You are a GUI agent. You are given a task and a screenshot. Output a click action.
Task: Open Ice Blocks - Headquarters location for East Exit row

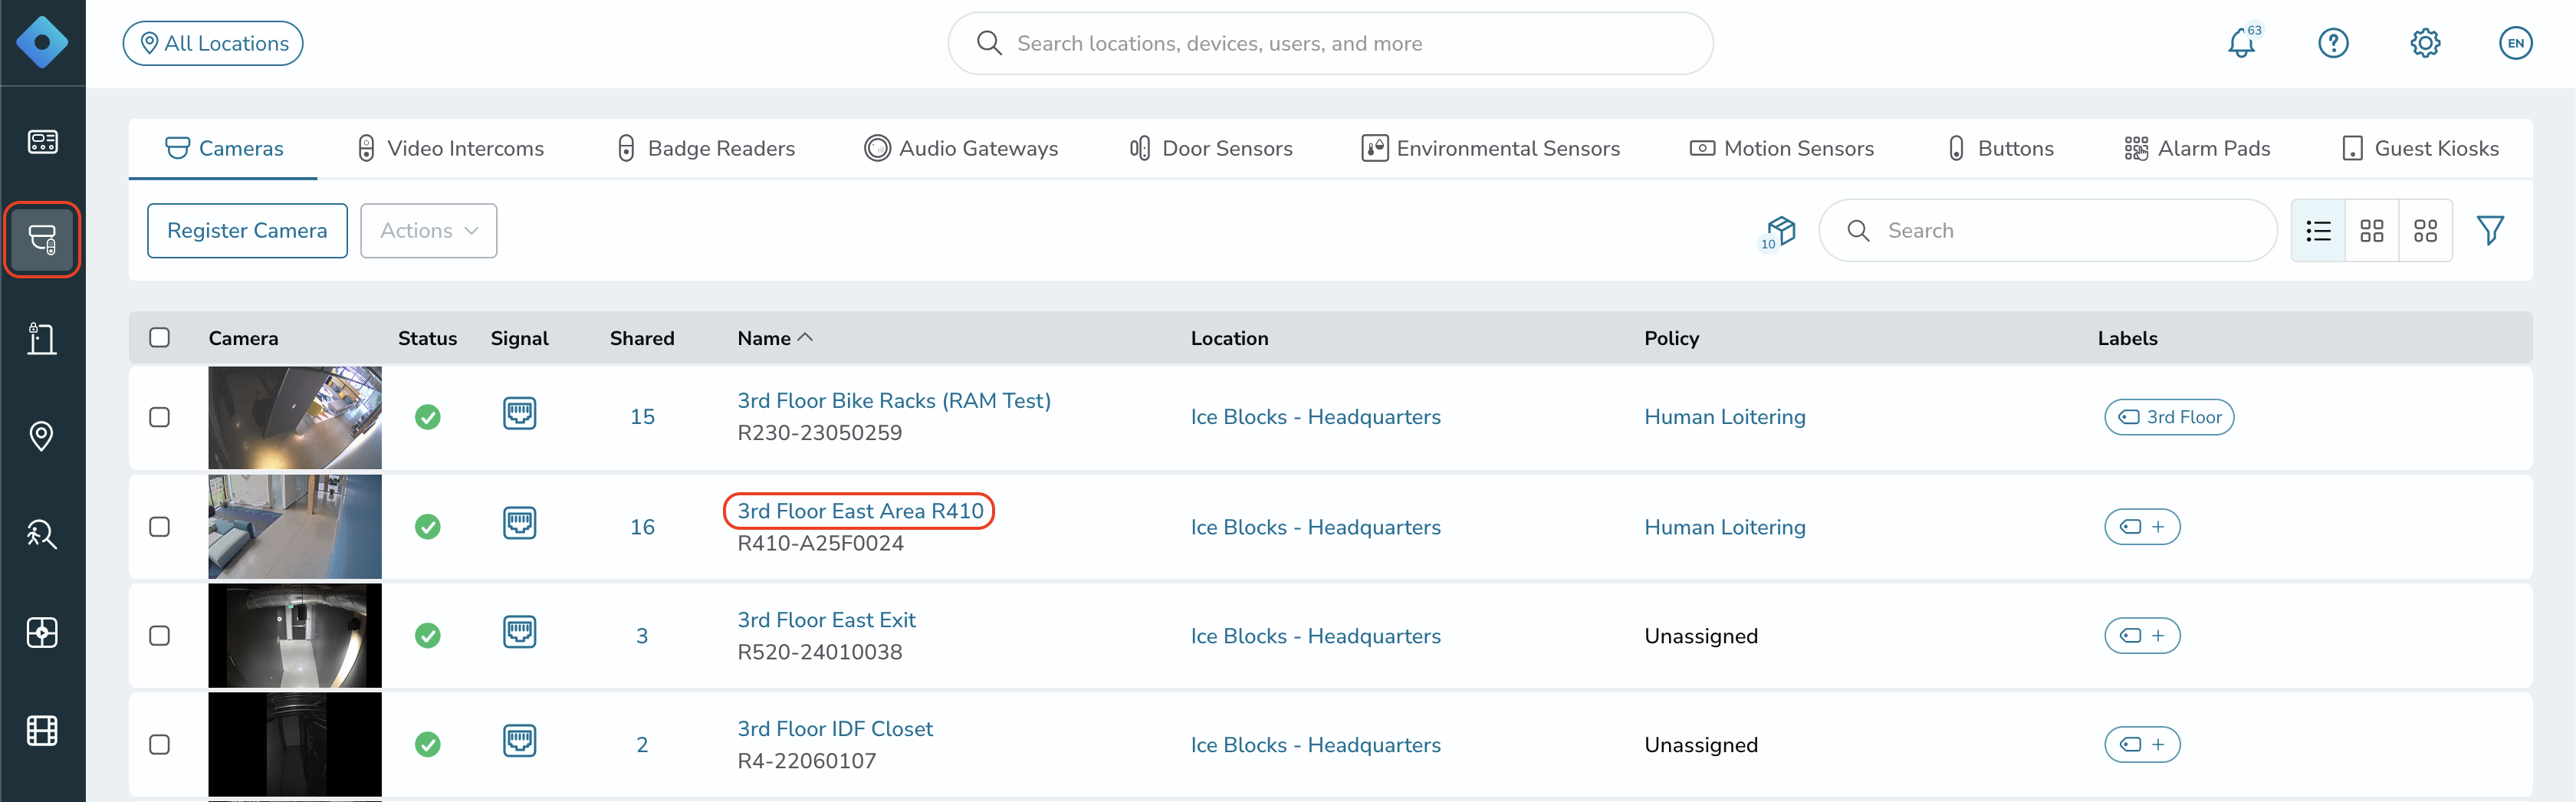point(1315,636)
